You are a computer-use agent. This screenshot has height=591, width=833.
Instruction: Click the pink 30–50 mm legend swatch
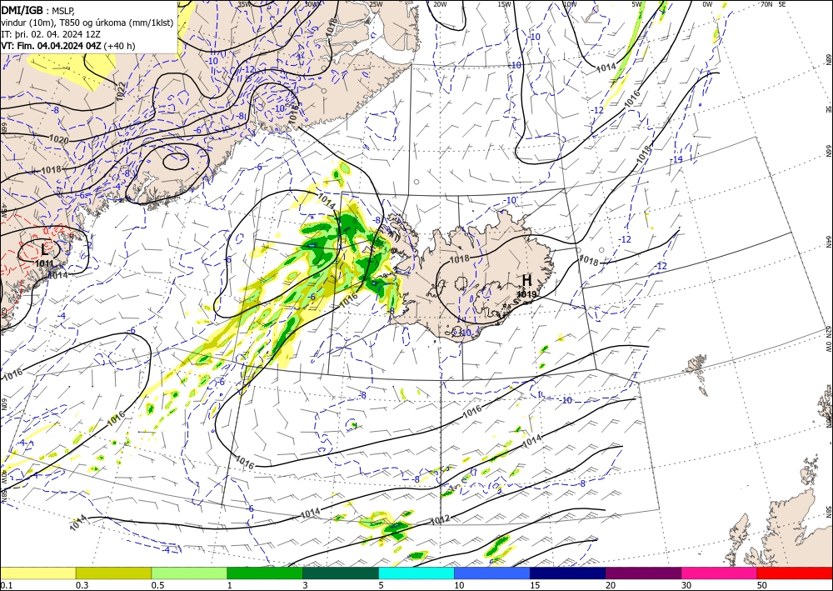[x=720, y=573]
